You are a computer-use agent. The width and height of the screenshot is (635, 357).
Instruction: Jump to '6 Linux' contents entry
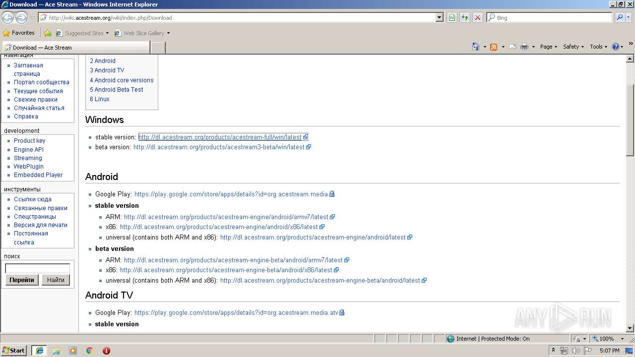pyautogui.click(x=100, y=99)
